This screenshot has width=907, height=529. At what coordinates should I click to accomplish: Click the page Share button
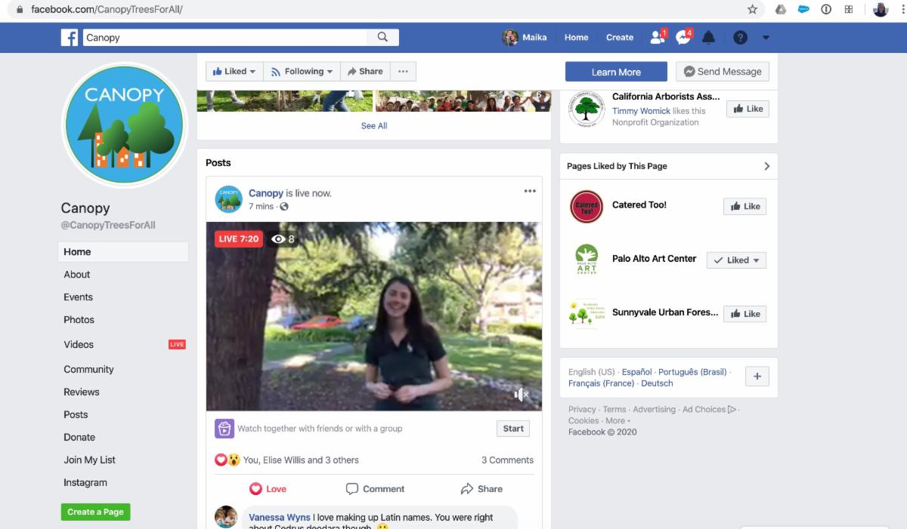click(x=365, y=72)
